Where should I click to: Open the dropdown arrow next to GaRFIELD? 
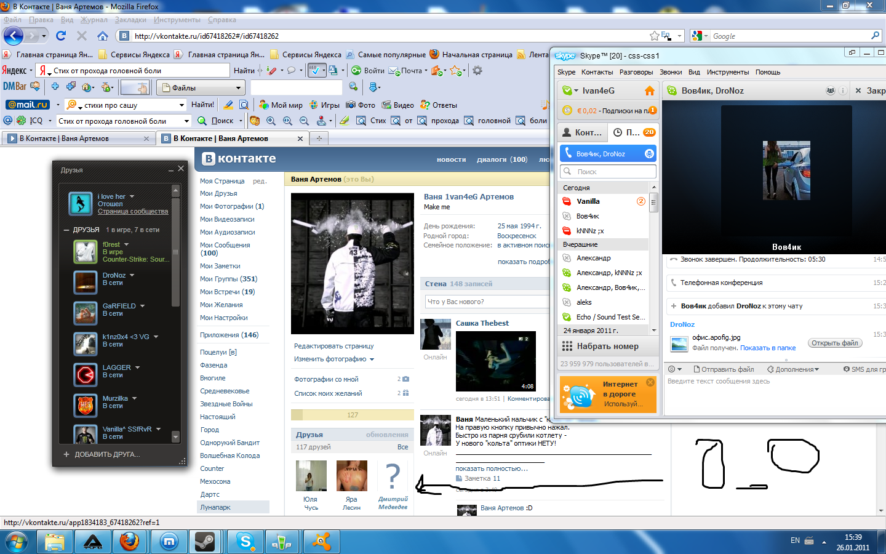(142, 306)
